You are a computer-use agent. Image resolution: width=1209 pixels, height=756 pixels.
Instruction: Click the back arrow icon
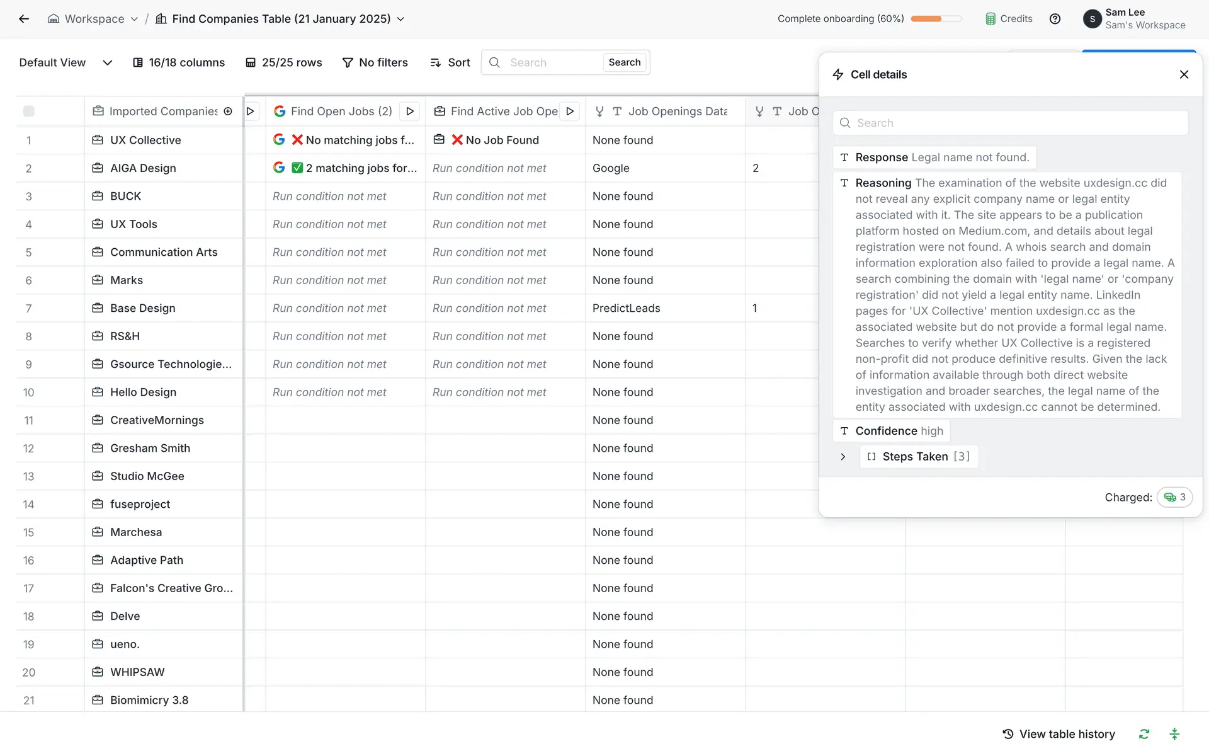click(x=24, y=19)
